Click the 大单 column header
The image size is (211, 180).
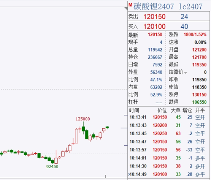coord(176,111)
